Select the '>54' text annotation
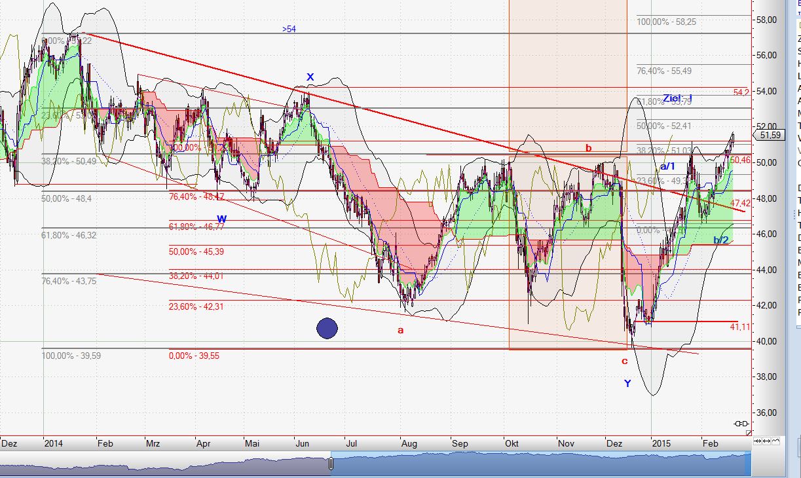The image size is (801, 478). click(x=289, y=29)
